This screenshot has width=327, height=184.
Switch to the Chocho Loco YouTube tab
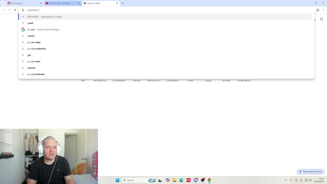click(62, 3)
